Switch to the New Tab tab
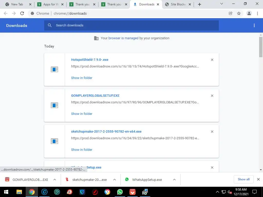 pos(17,4)
